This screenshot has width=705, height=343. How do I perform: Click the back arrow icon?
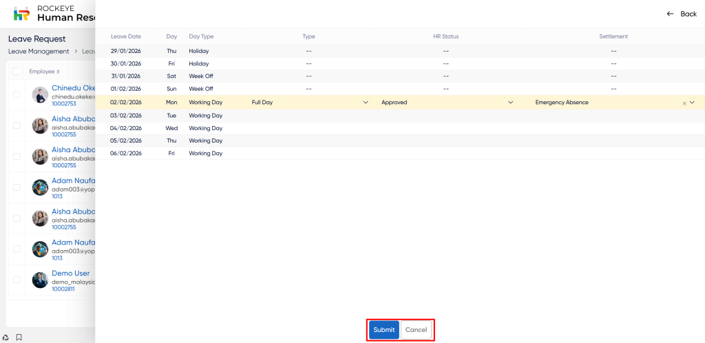coord(670,14)
